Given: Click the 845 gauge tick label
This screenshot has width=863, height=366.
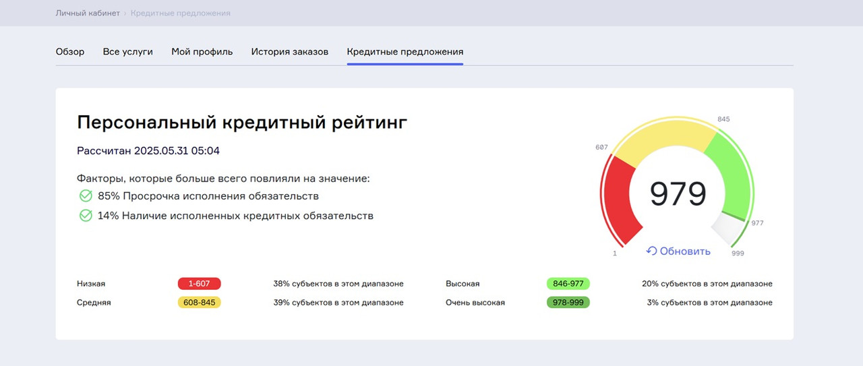Looking at the screenshot, I should tap(723, 119).
